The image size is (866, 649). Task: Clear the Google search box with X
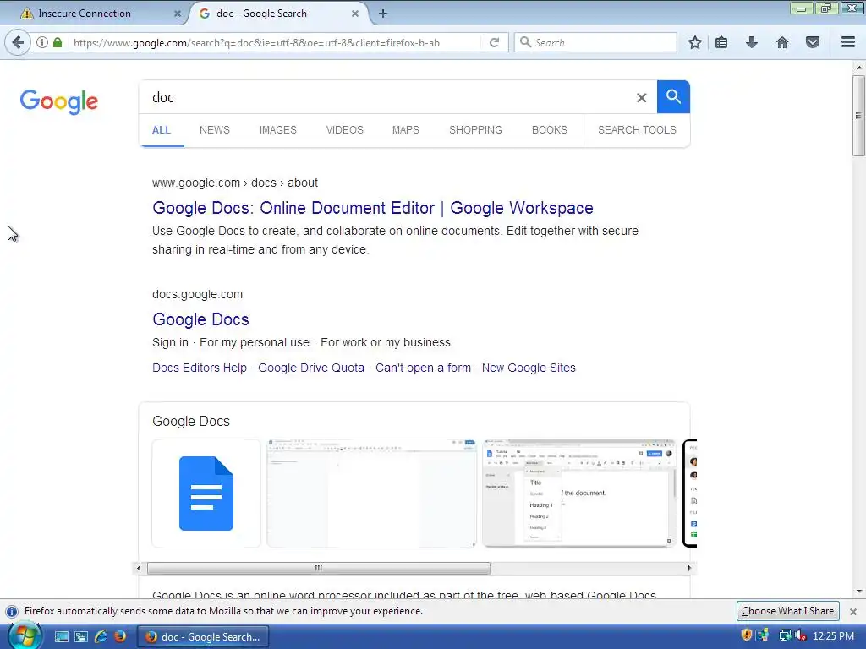[x=641, y=98]
